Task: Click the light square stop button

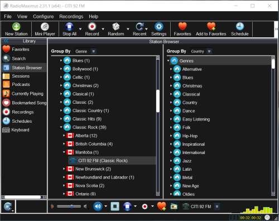Action: [x=115, y=206]
